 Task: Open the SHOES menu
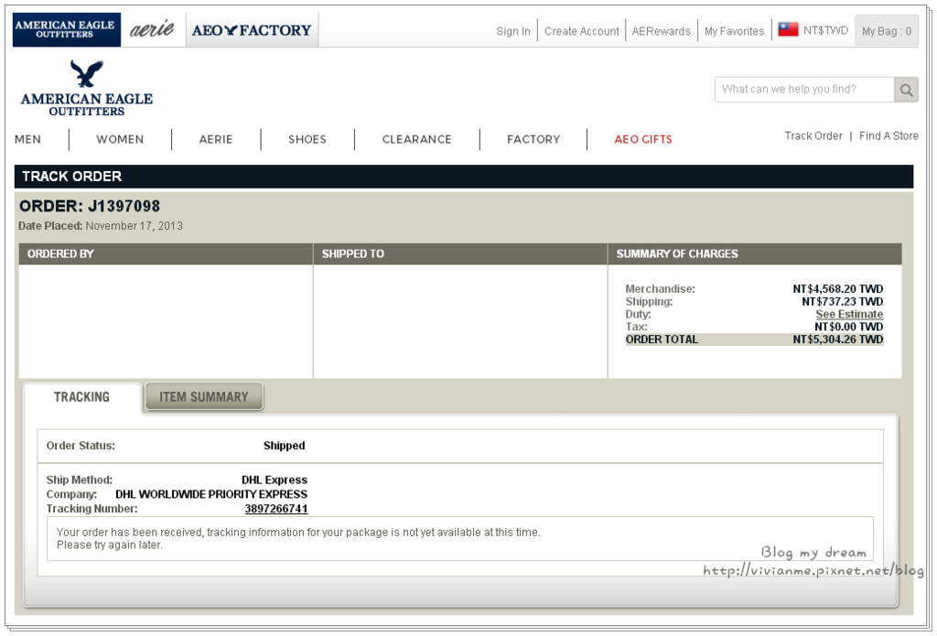click(307, 139)
